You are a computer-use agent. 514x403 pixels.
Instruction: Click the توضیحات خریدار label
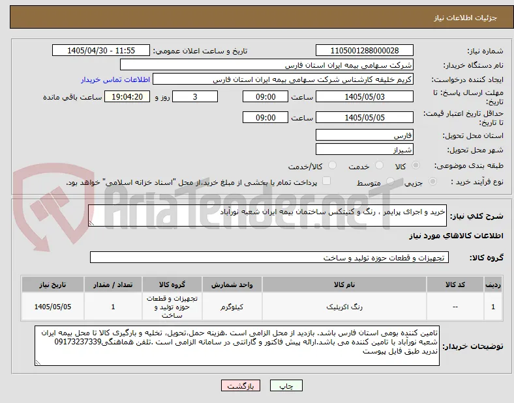coord(473,346)
